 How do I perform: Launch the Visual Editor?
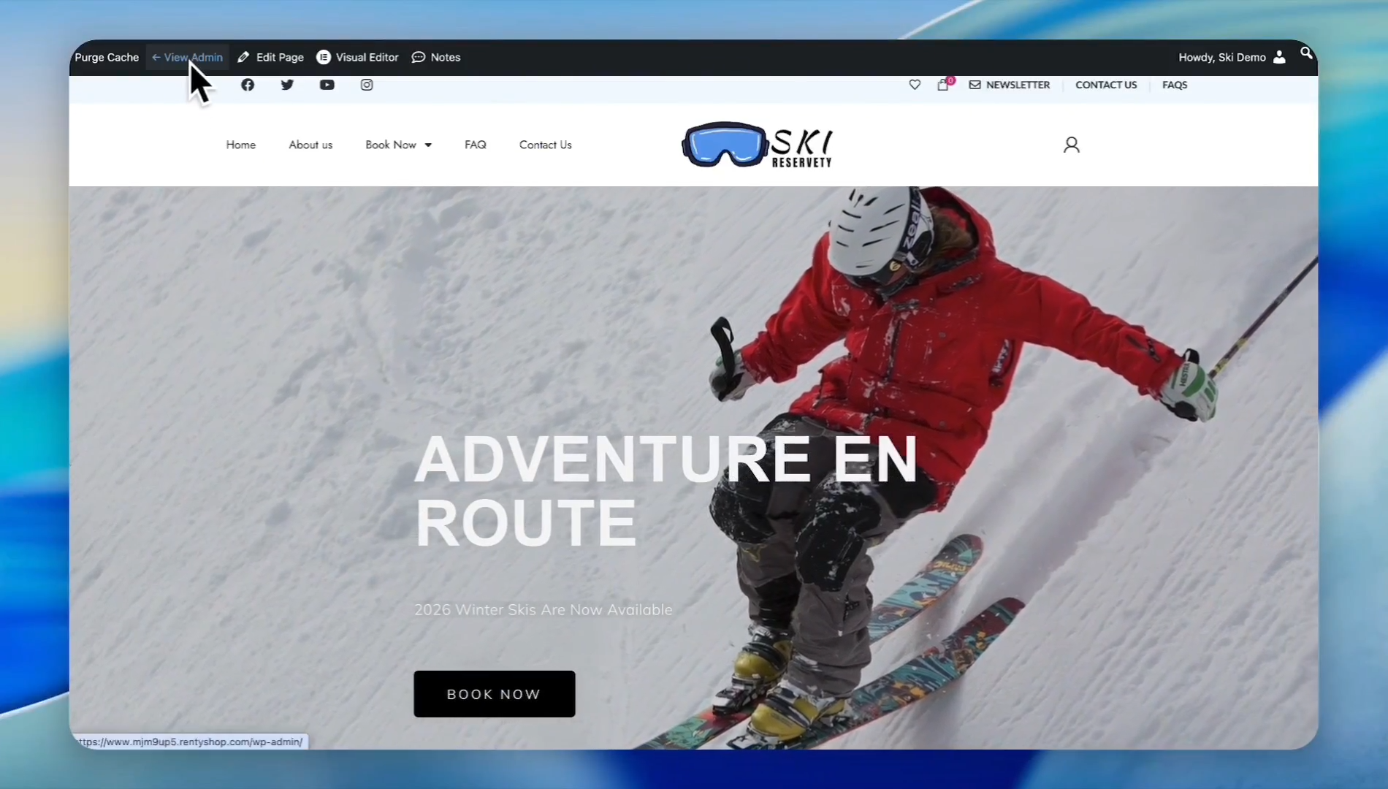pos(357,57)
